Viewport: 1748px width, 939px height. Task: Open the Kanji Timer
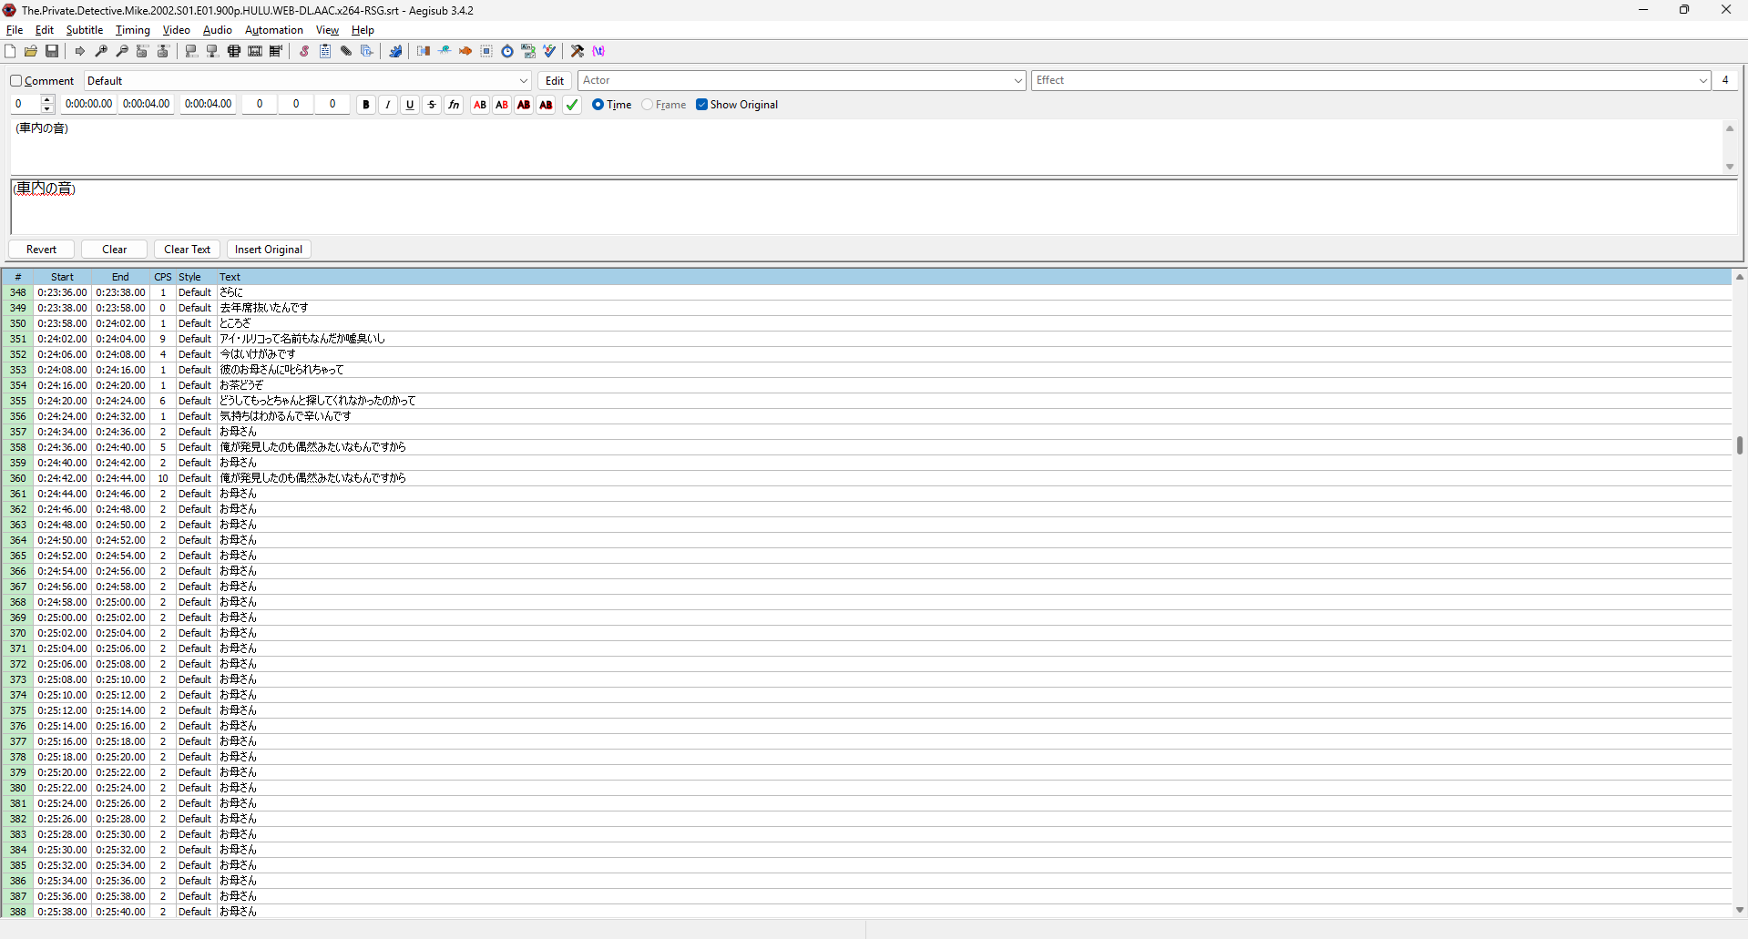pos(528,51)
